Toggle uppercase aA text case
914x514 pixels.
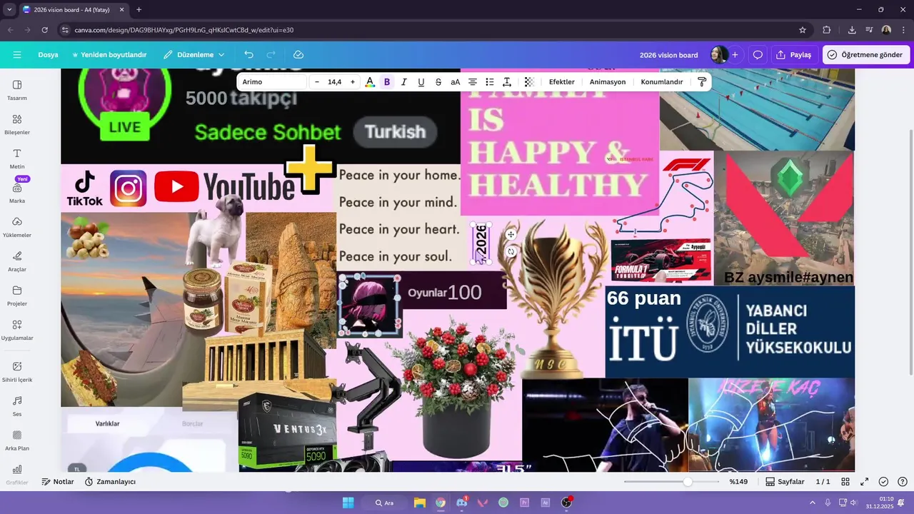coord(456,82)
